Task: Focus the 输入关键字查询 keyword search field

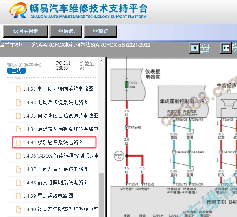Action: [24, 65]
